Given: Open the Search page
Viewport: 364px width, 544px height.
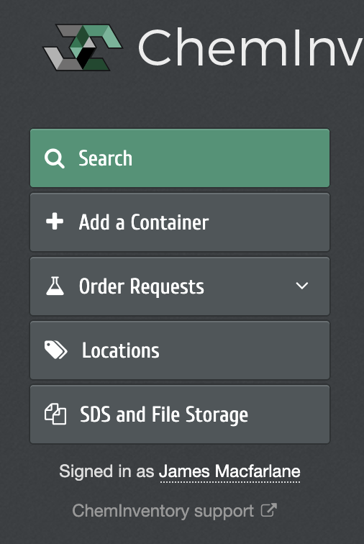Looking at the screenshot, I should tap(180, 158).
